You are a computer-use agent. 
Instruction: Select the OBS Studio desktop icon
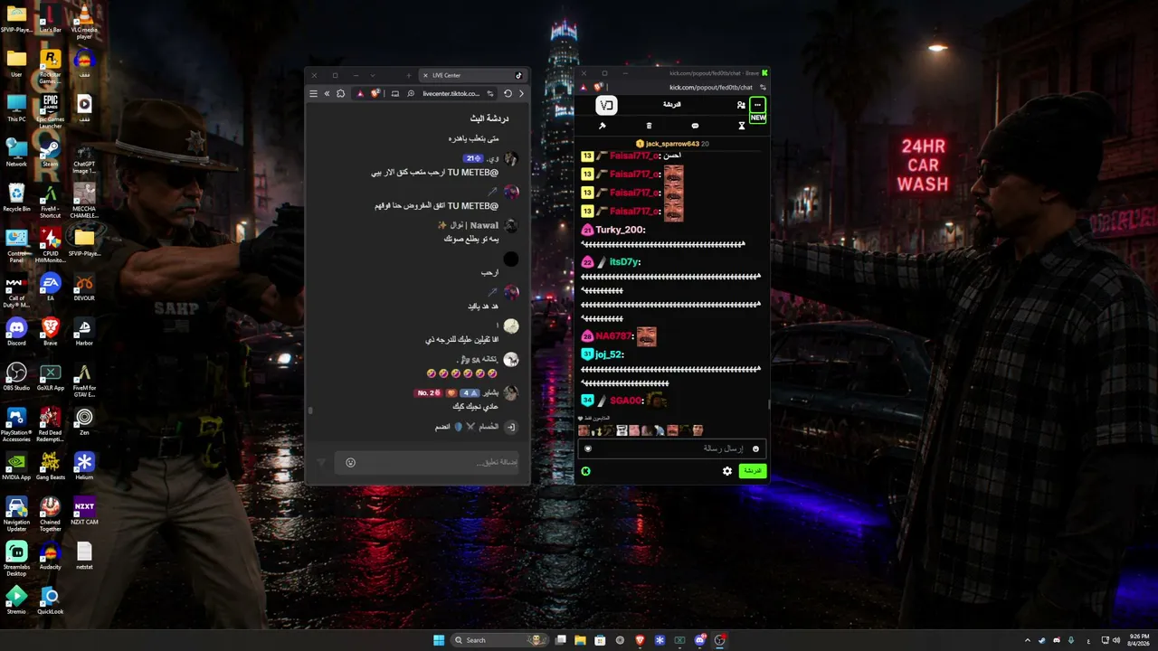[x=16, y=375]
